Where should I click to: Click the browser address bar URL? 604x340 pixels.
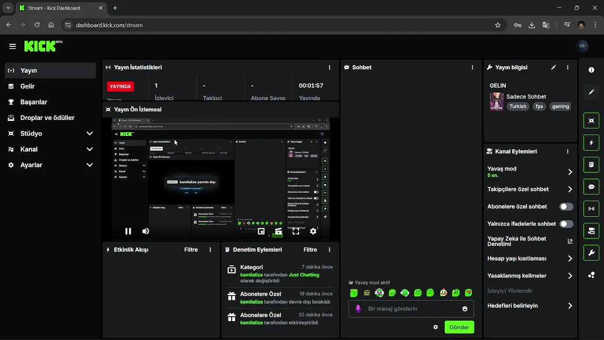point(109,25)
